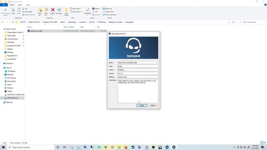Open Videos under This PC
267x150 pixels.
click(10, 91)
